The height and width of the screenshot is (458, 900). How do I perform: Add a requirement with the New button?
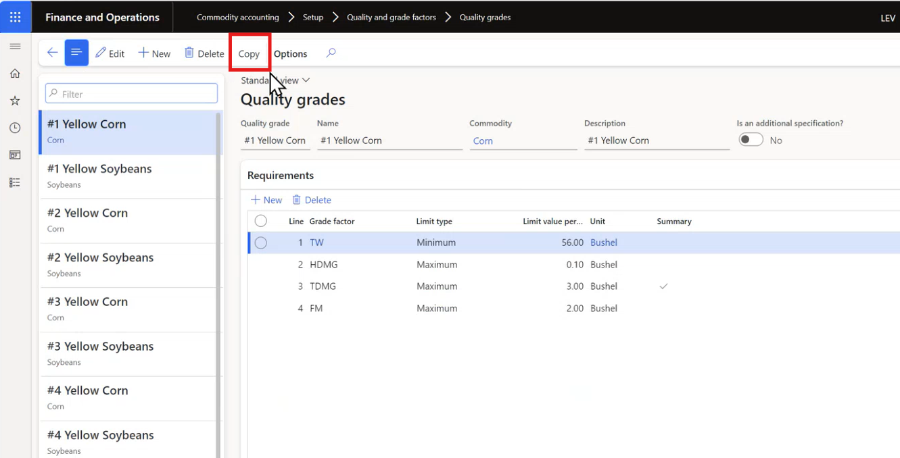point(266,199)
